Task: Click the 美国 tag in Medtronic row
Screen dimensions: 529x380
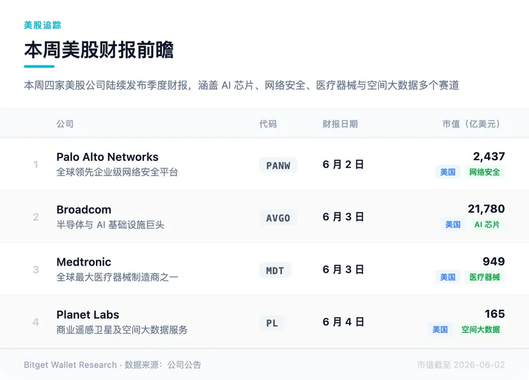Action: pos(448,277)
